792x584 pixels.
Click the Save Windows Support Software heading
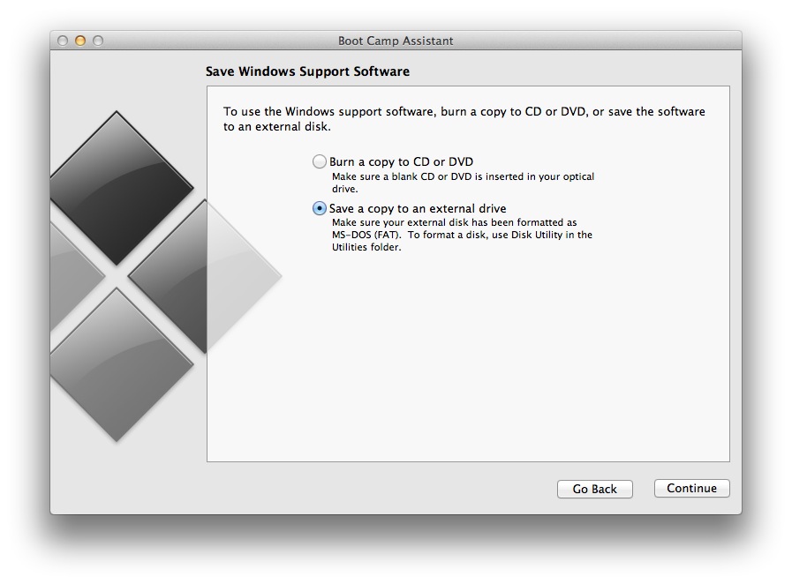tap(307, 71)
